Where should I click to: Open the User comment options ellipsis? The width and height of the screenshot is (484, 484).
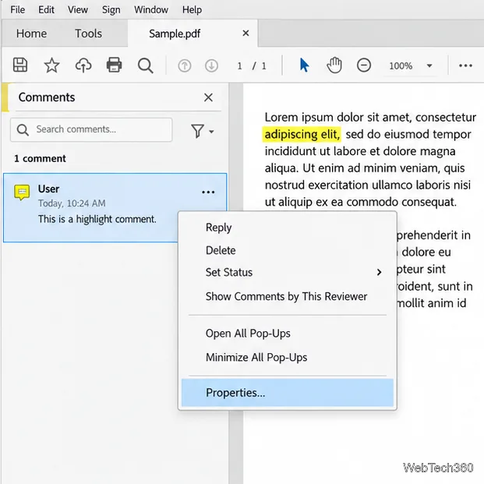[x=208, y=193]
